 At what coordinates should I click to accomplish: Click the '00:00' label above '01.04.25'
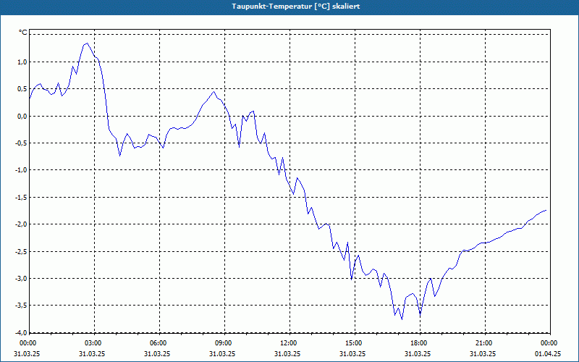549,343
